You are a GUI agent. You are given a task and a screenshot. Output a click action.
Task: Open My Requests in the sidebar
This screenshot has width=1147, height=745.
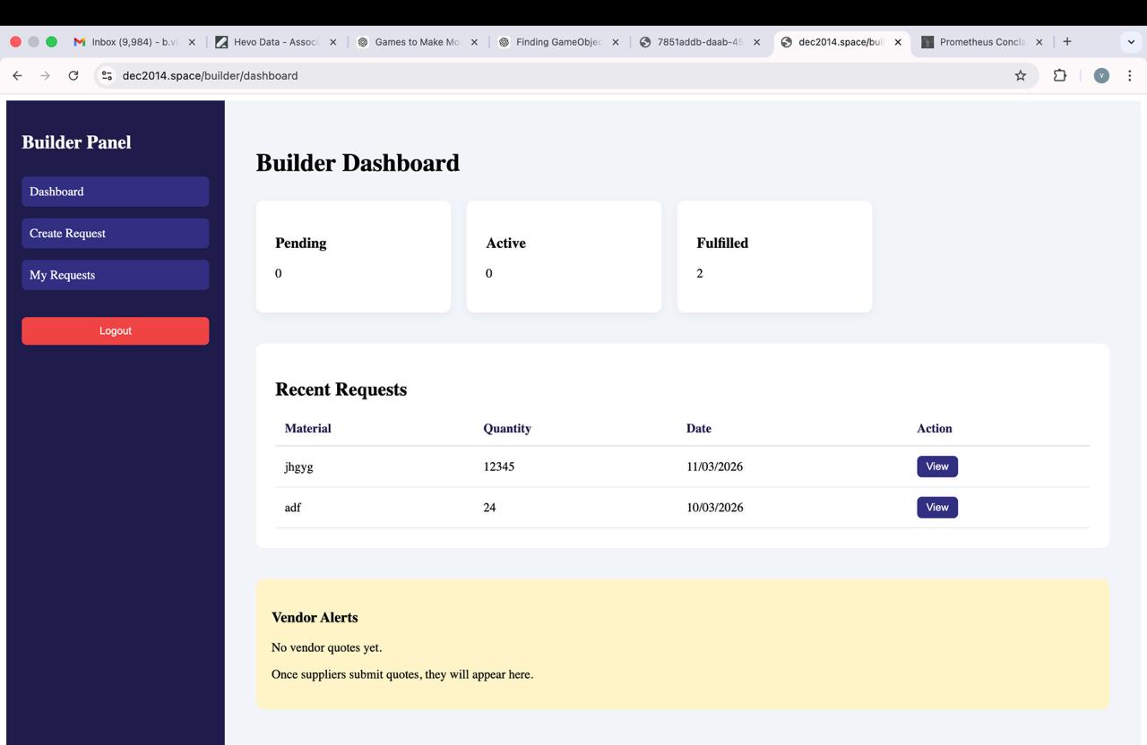click(116, 275)
